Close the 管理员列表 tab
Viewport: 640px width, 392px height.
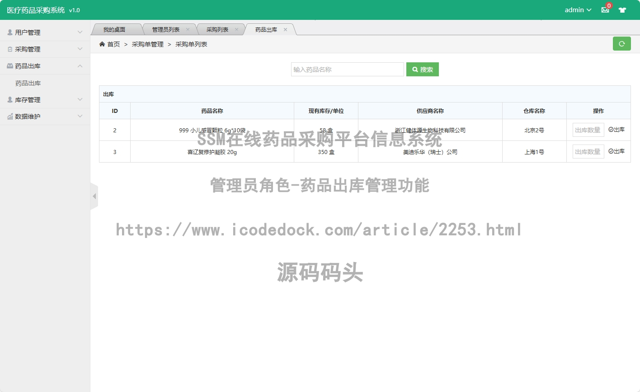(188, 29)
